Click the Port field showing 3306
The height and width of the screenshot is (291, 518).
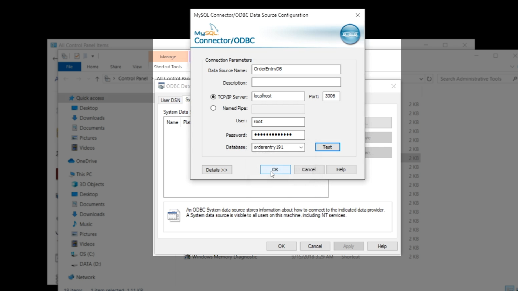(x=331, y=96)
